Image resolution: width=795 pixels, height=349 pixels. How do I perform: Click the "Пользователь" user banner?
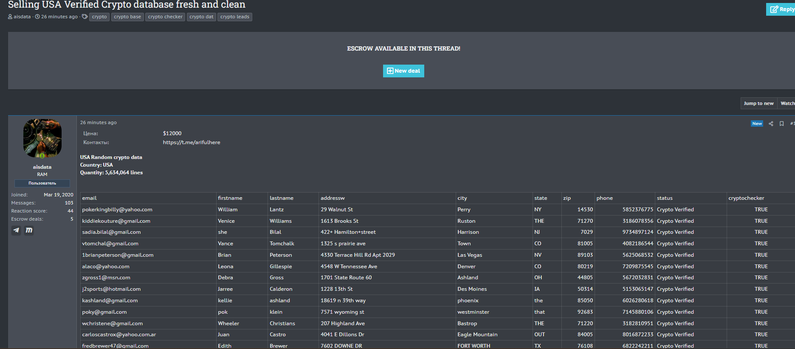click(x=42, y=183)
